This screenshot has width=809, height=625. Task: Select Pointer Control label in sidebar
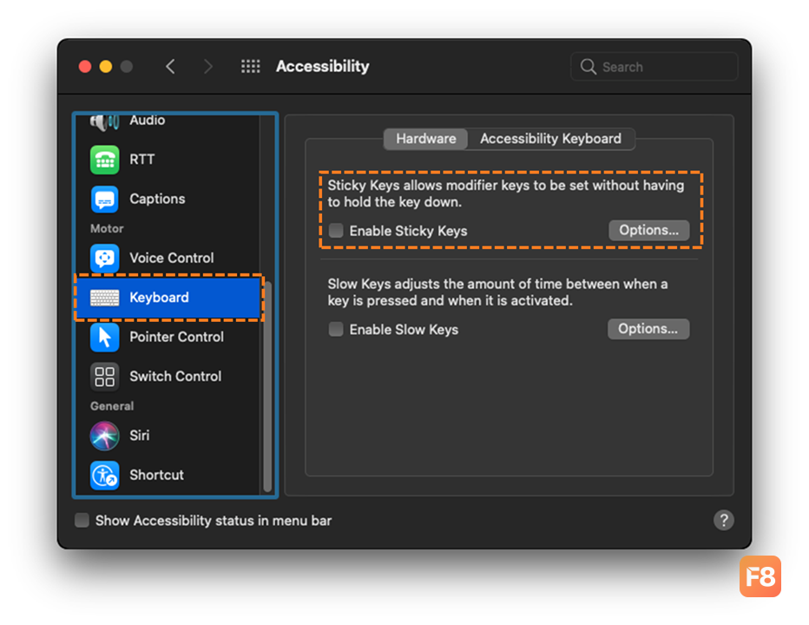(176, 337)
